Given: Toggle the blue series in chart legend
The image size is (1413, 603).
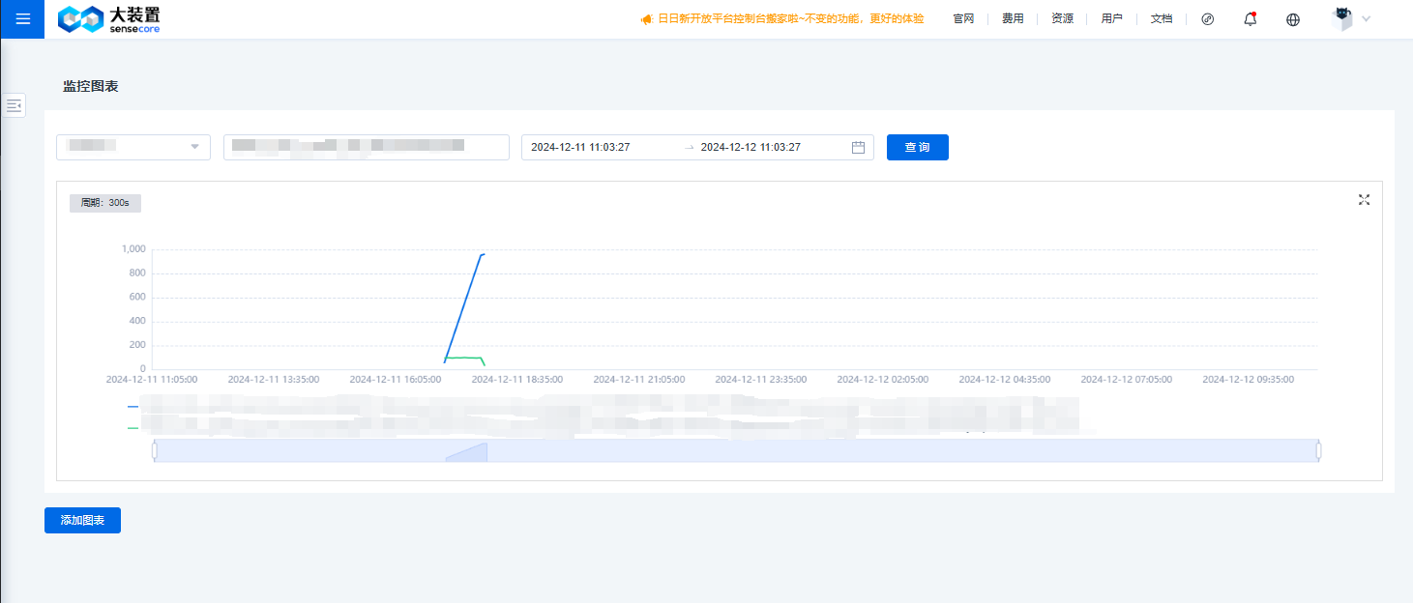Looking at the screenshot, I should tap(131, 406).
